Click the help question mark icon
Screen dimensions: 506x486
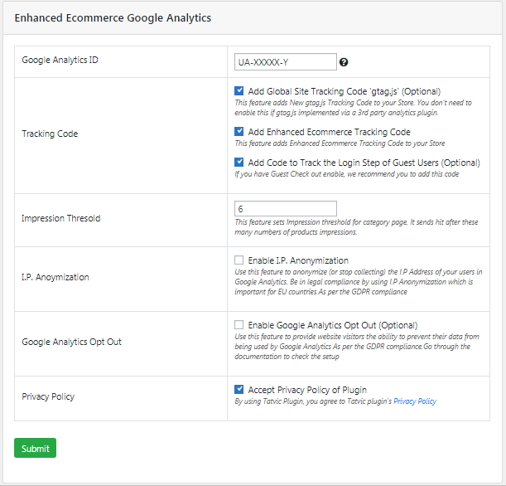click(x=344, y=62)
